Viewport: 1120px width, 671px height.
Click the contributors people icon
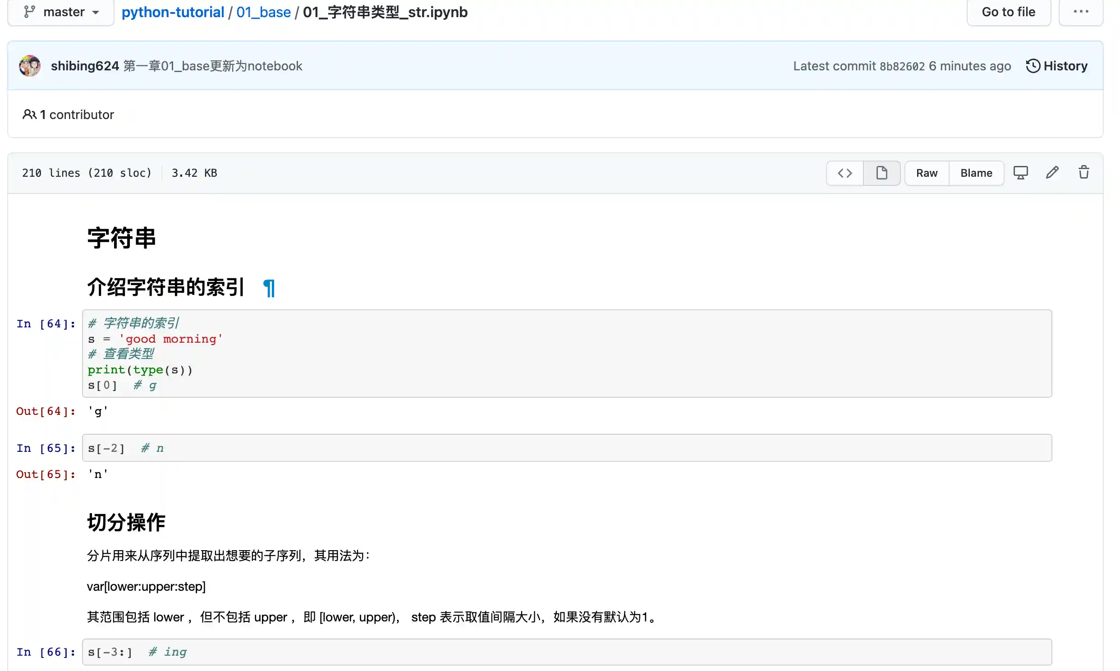pos(29,115)
